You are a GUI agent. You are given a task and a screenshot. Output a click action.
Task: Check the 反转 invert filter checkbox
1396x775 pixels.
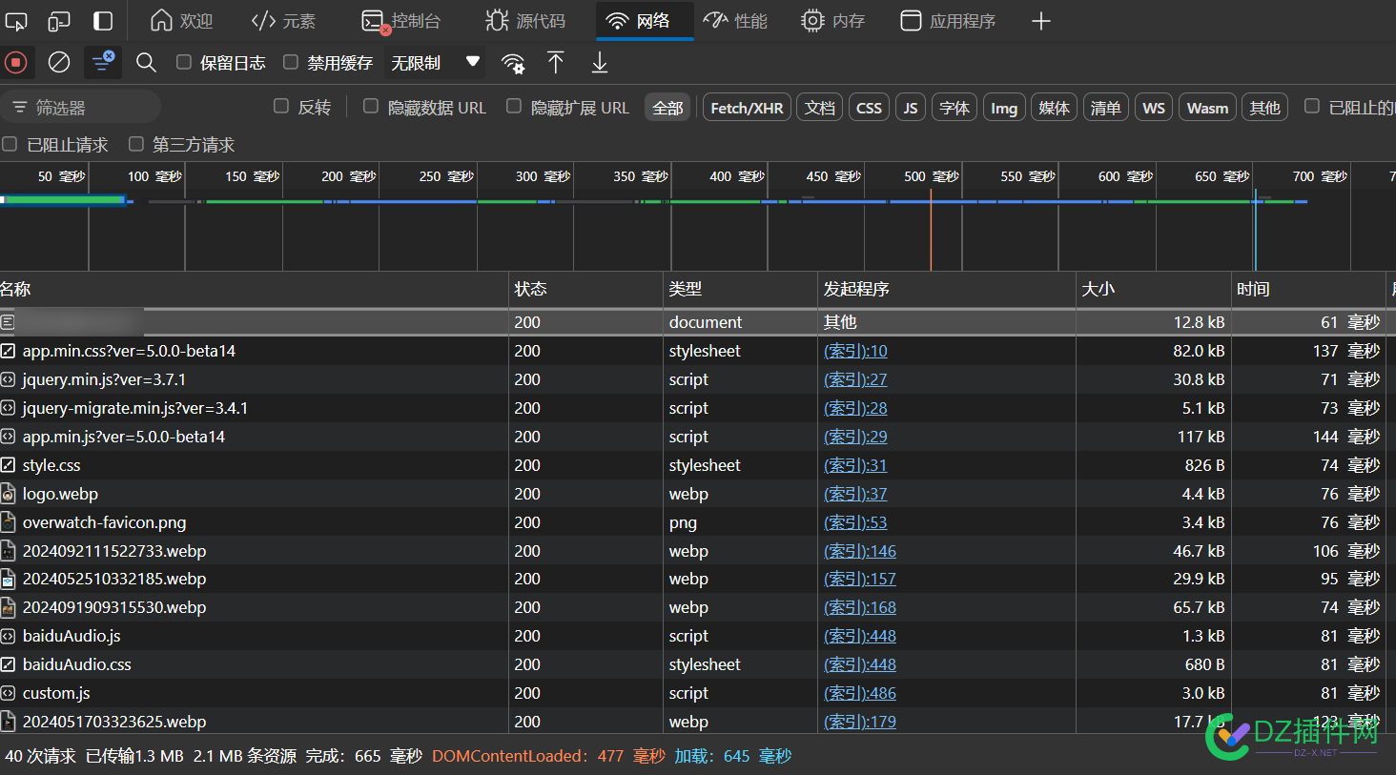[281, 106]
